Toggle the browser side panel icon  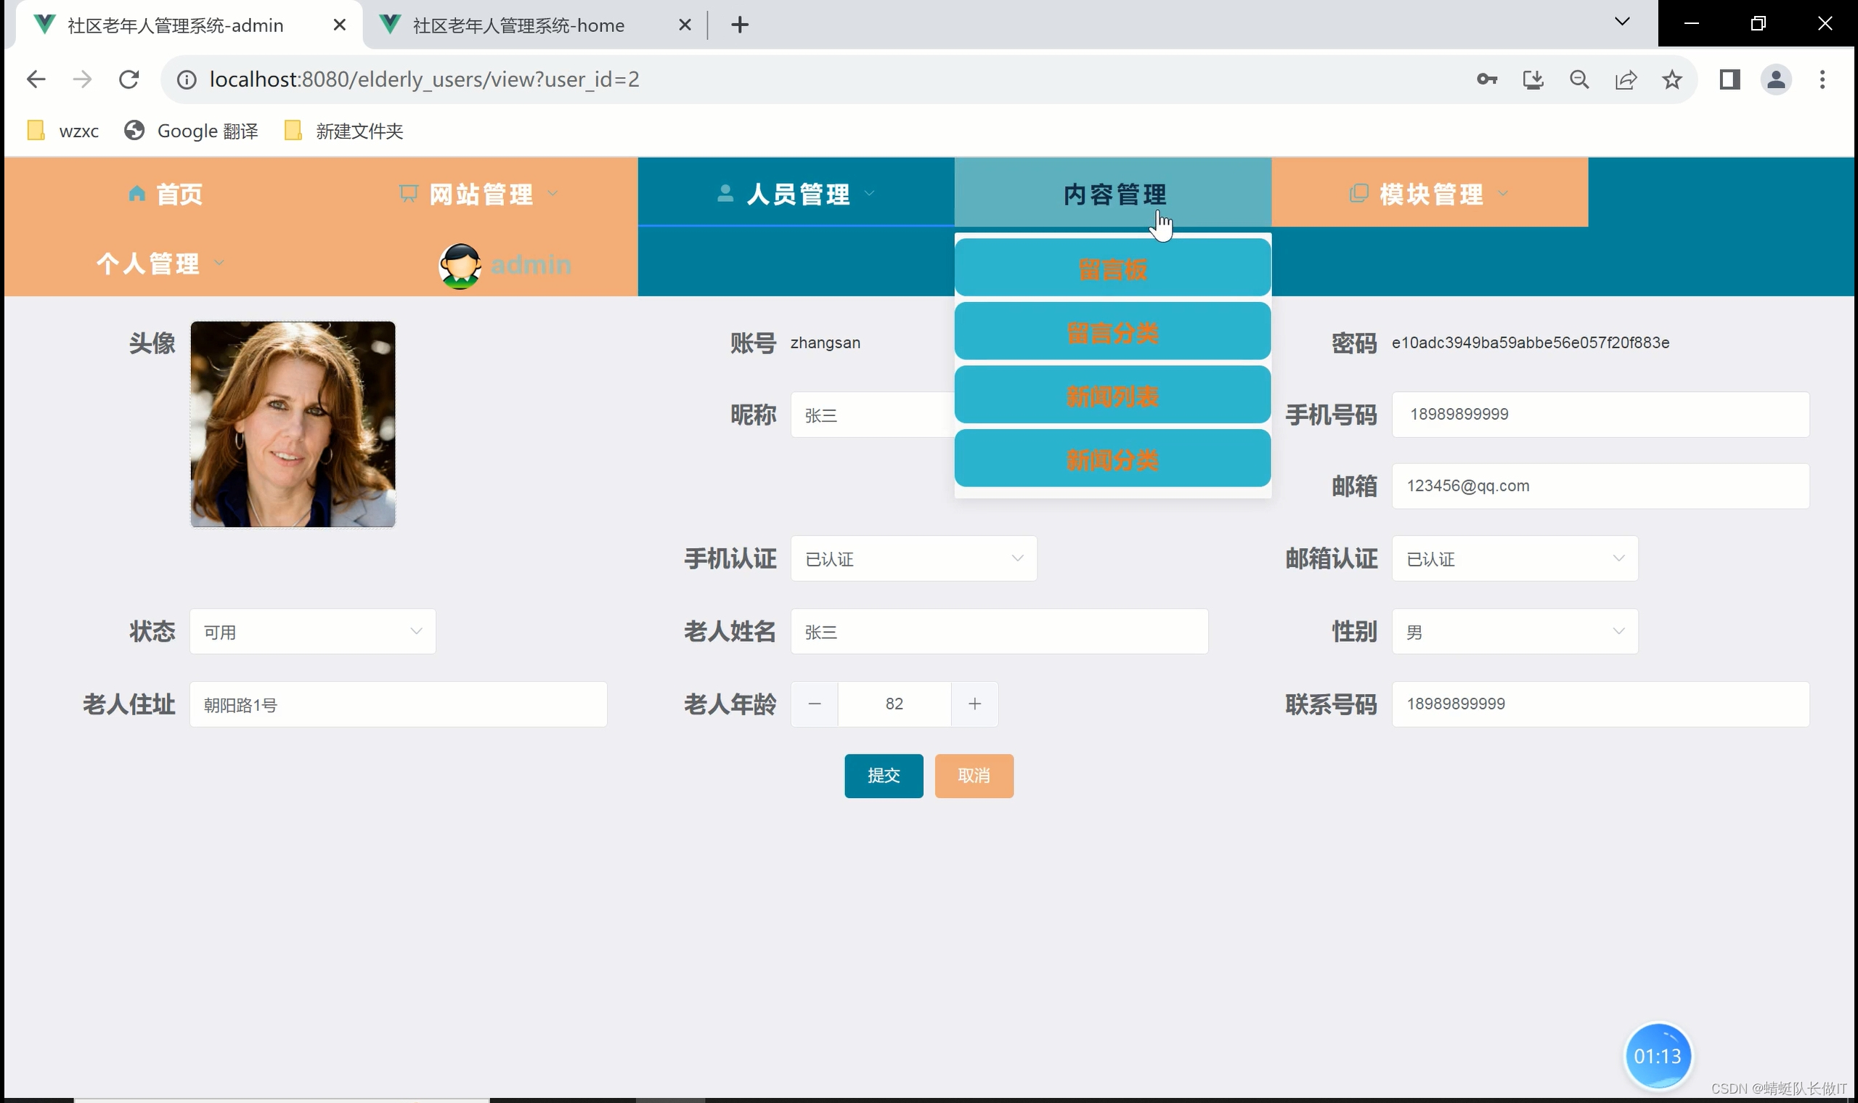coord(1729,80)
